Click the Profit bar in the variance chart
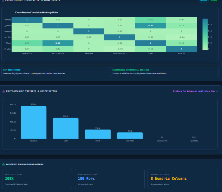Image resolution: width=222 pixels, height=192 pixels. click(x=98, y=134)
